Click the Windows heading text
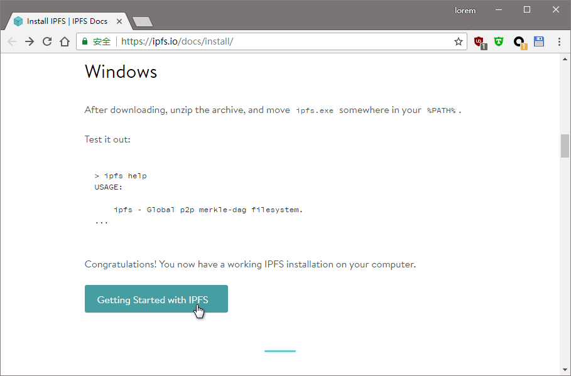 pos(121,72)
